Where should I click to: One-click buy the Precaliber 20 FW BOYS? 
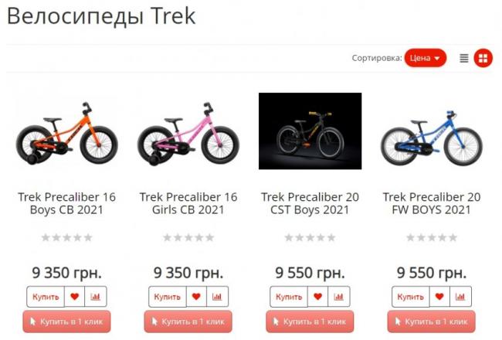(432, 321)
